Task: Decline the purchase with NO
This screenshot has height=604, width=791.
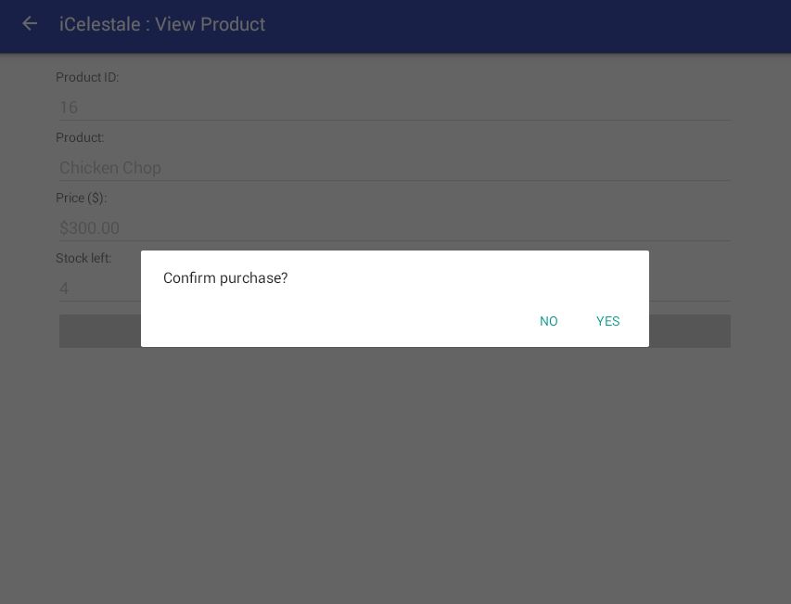Action: pos(549,321)
